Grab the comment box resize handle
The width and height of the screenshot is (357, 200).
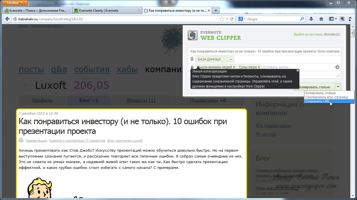coord(338,76)
